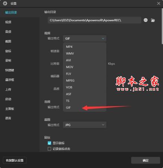Viewport: 163px width, 168px height.
Task: Open the 启动 sidebar section
Action: click(8, 99)
